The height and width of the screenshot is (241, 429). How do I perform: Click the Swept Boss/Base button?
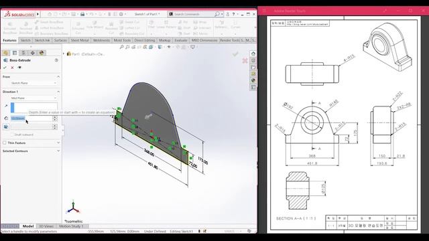pyautogui.click(x=49, y=22)
